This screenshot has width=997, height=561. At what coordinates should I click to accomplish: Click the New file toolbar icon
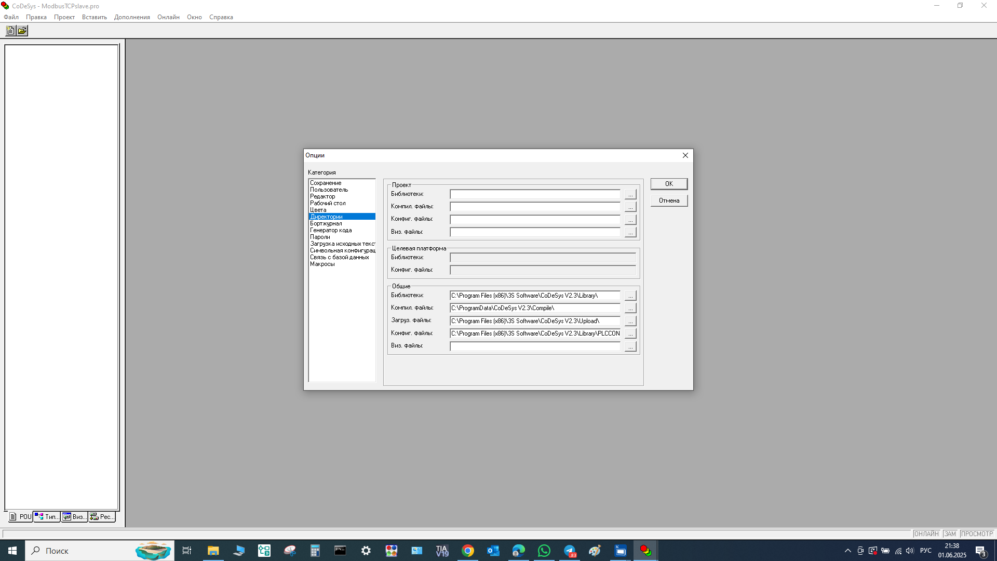(10, 31)
